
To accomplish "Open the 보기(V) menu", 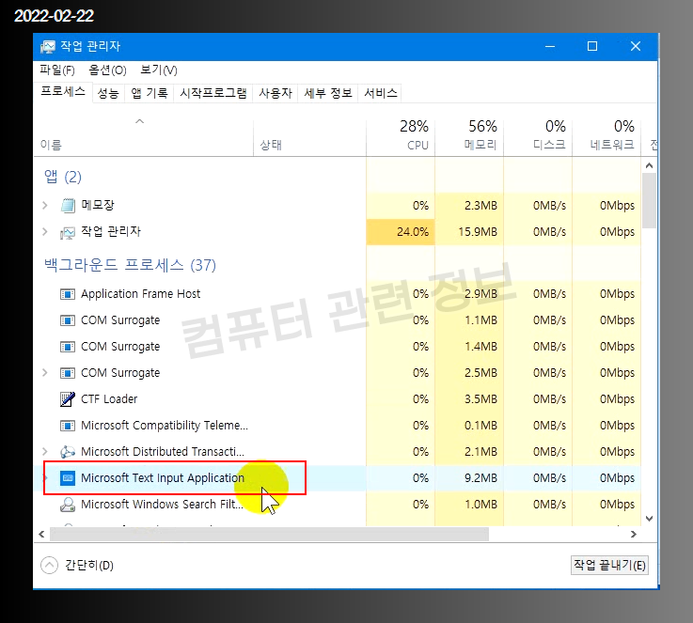I will pyautogui.click(x=159, y=70).
